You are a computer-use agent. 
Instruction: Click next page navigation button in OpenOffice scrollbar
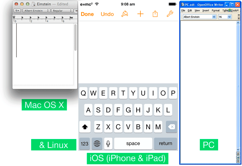tap(238, 161)
